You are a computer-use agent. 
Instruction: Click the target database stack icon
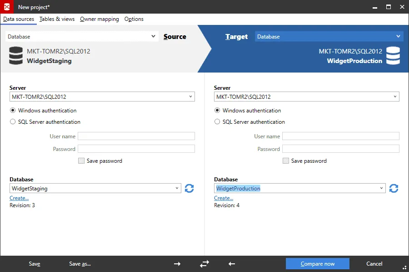click(x=394, y=56)
